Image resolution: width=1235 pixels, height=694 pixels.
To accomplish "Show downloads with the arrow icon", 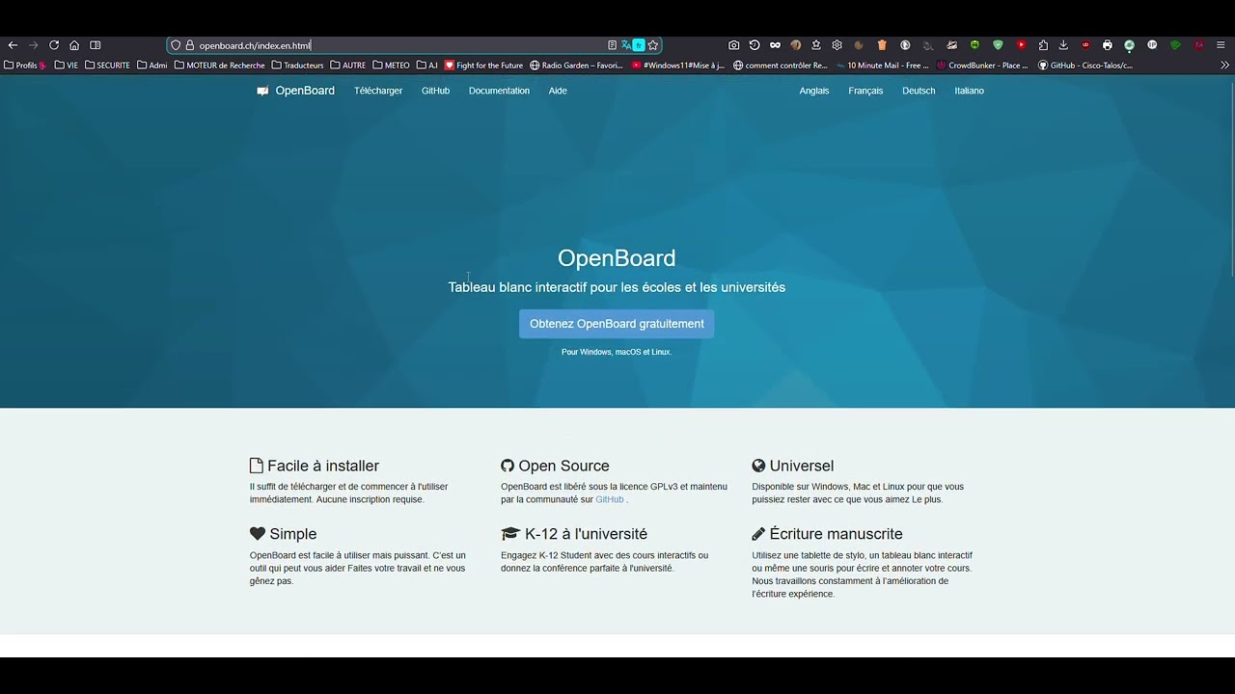I will (x=1063, y=45).
